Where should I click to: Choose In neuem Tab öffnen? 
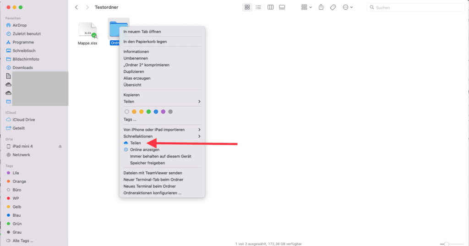(x=162, y=32)
